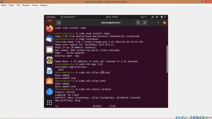This screenshot has height=119, width=212.
Task: Click the battery indicator icon
Action: (161, 17)
